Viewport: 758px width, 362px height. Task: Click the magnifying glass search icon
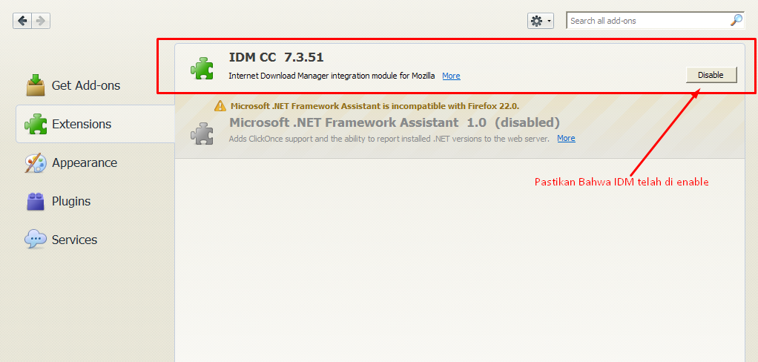coord(736,20)
